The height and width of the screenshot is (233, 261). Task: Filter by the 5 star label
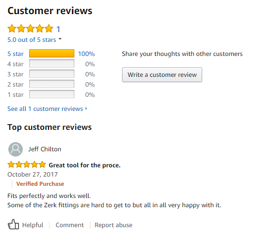(x=16, y=54)
